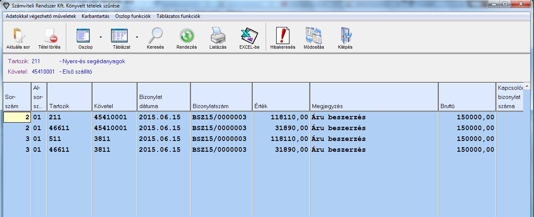The width and height of the screenshot is (534, 217).
Task: Open the Keresés magnifier search tool
Action: click(x=155, y=36)
